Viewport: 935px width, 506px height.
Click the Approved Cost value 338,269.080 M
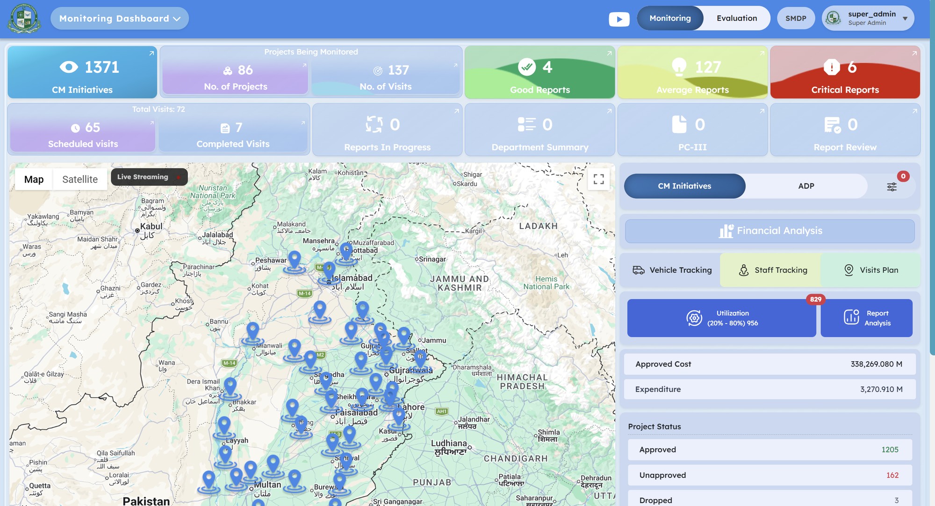(x=876, y=364)
